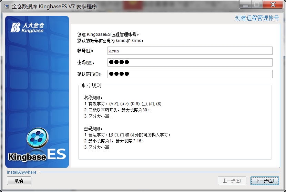Cancel installation with 取消 button
Viewport: 286px width, 192px height.
point(19,181)
